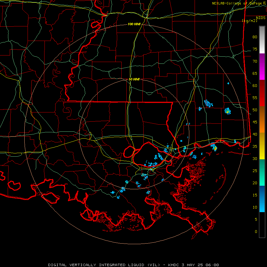Select the gray-white top segment of color bar
The height and width of the screenshot is (267, 267).
pos(262,40)
